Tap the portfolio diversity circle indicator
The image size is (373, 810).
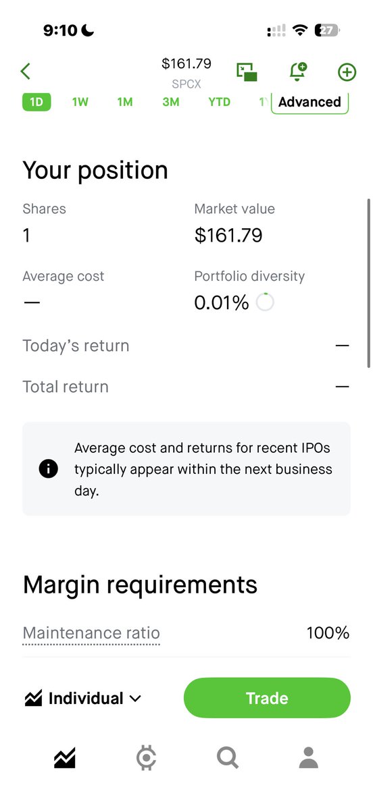265,302
